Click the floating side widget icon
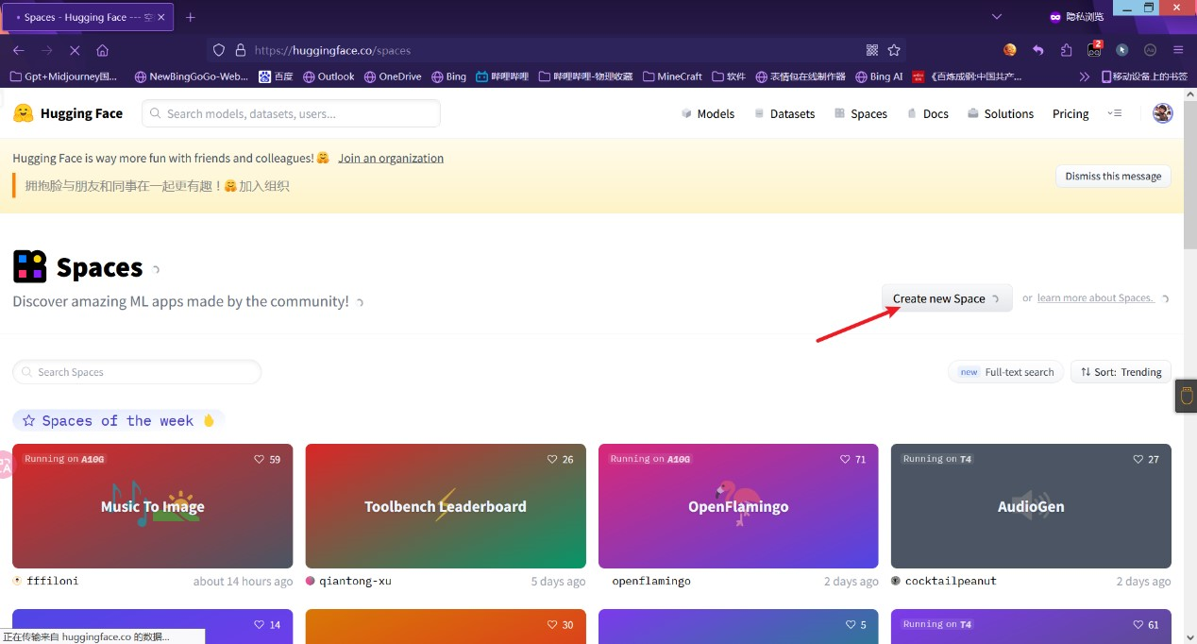This screenshot has height=644, width=1197. (1187, 397)
